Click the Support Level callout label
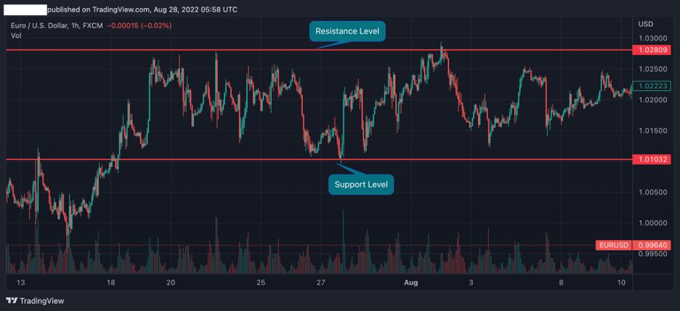Image resolution: width=680 pixels, height=311 pixels. (361, 185)
